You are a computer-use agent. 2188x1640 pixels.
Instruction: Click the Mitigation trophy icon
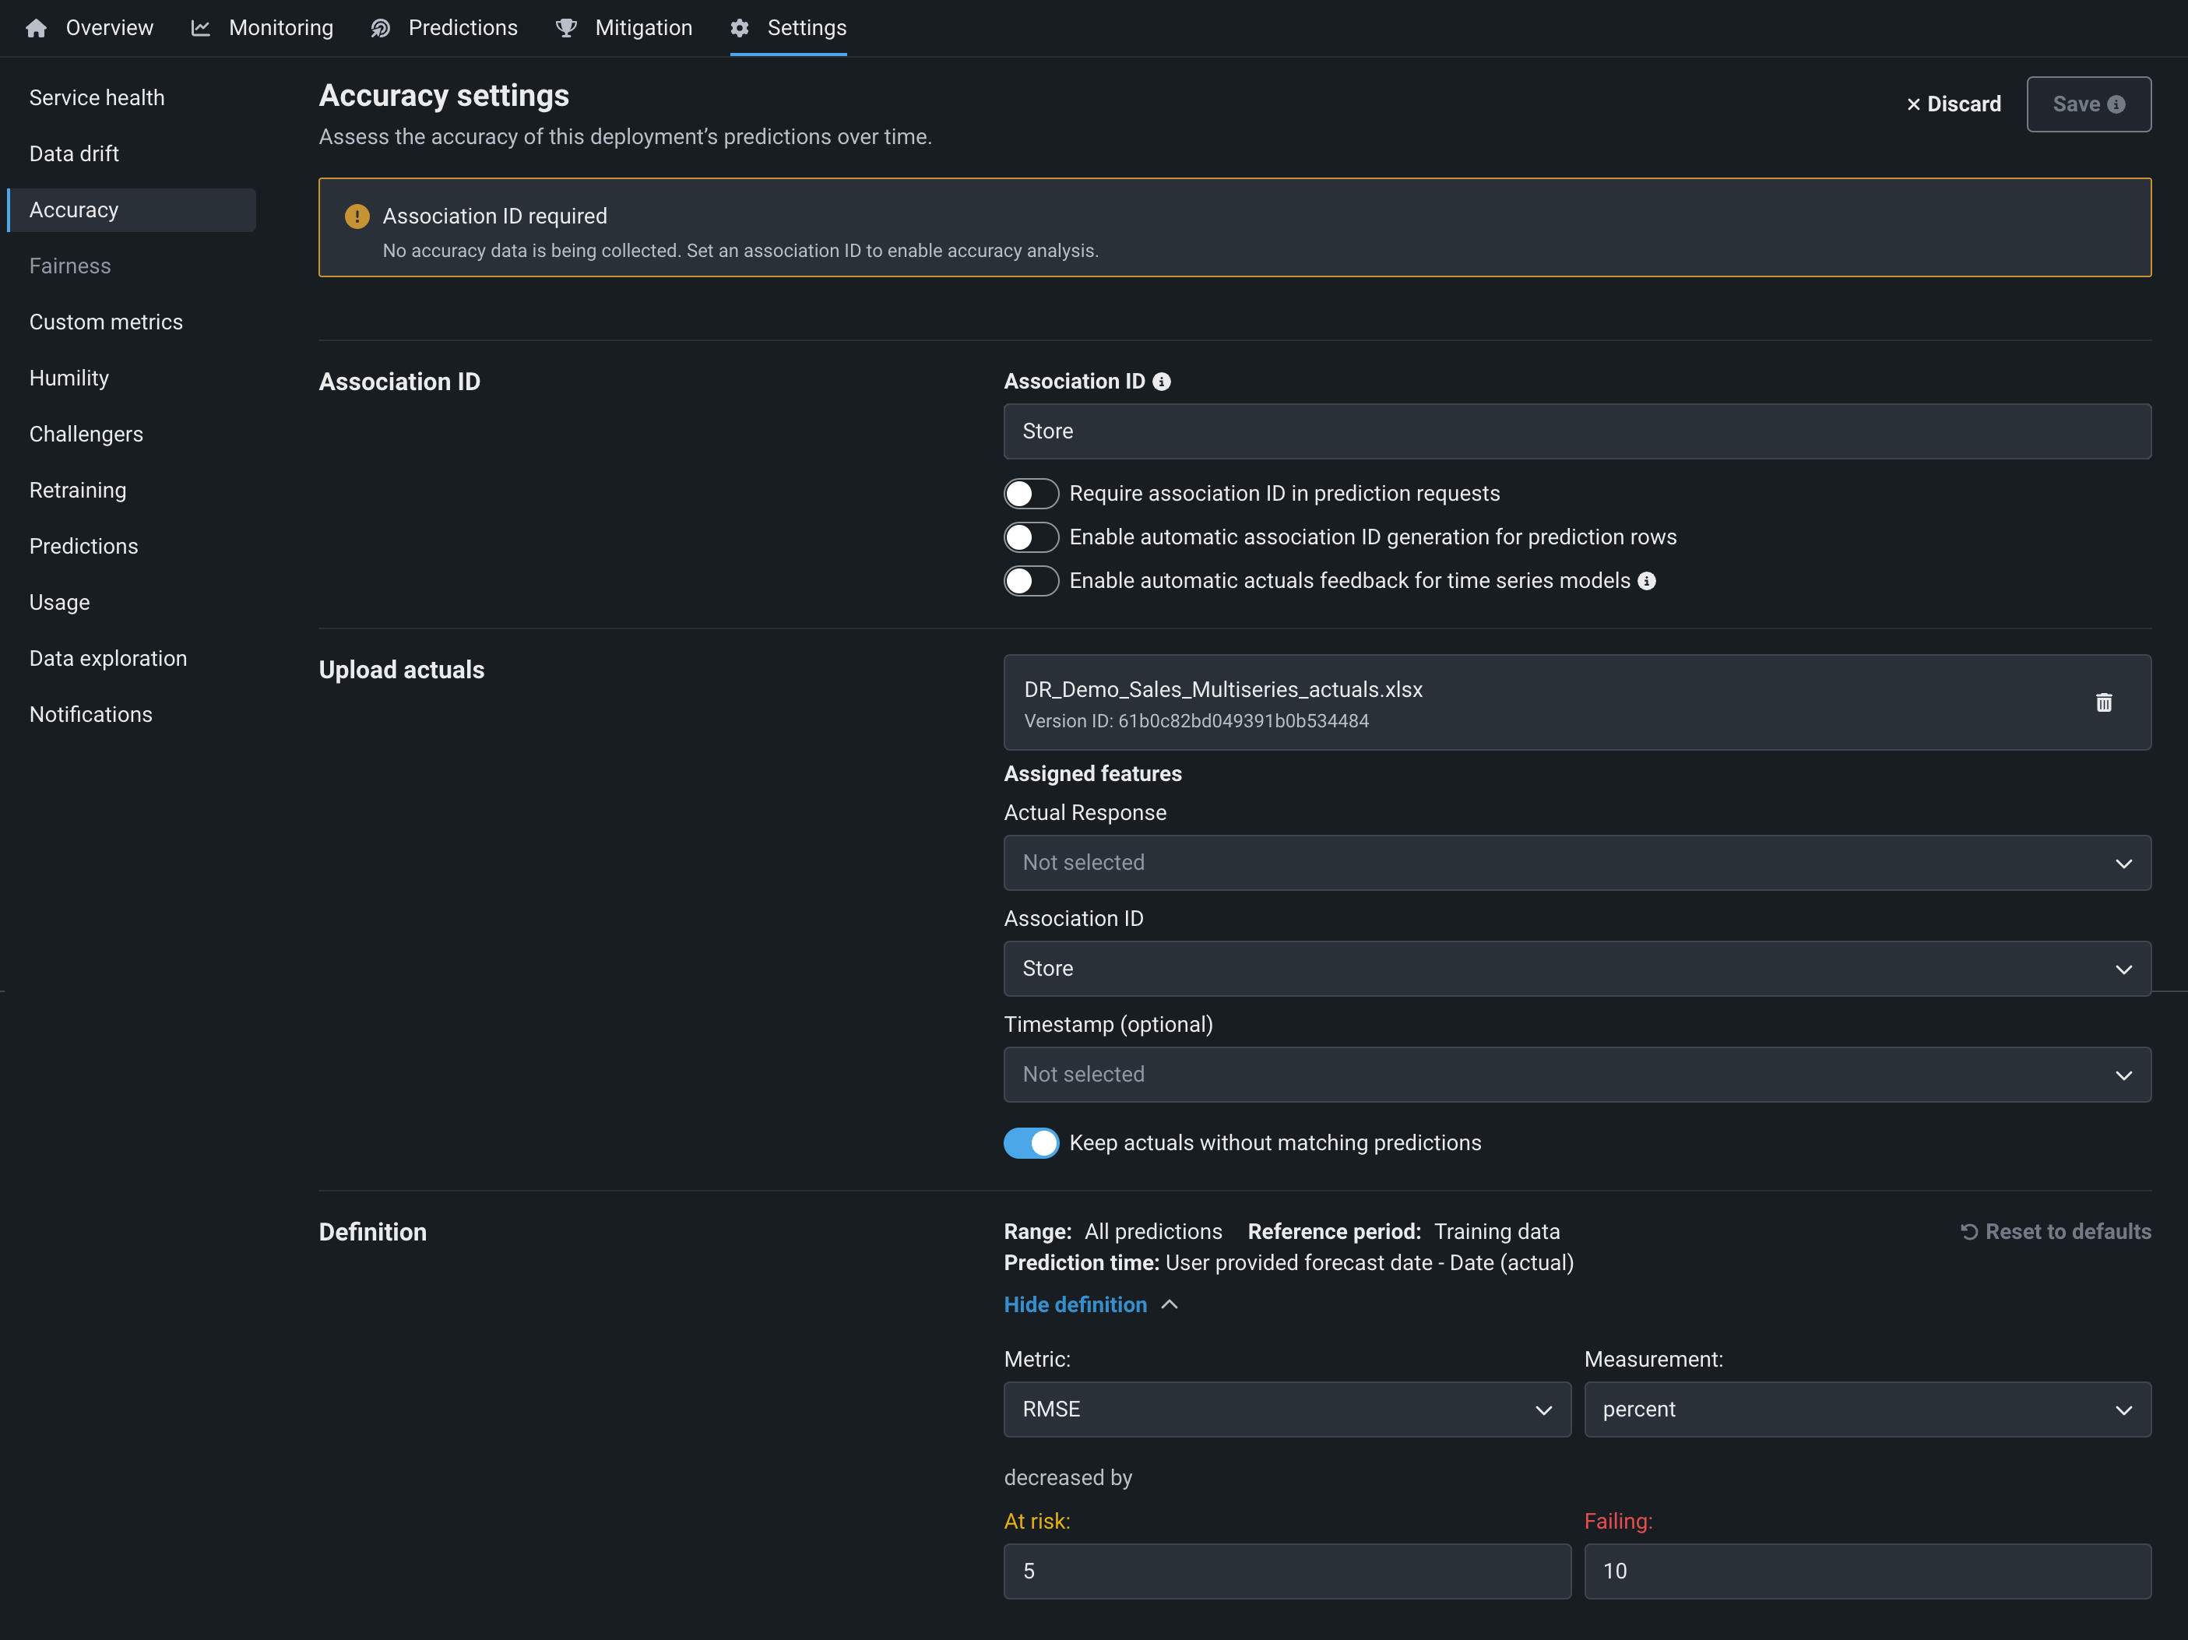pos(566,28)
